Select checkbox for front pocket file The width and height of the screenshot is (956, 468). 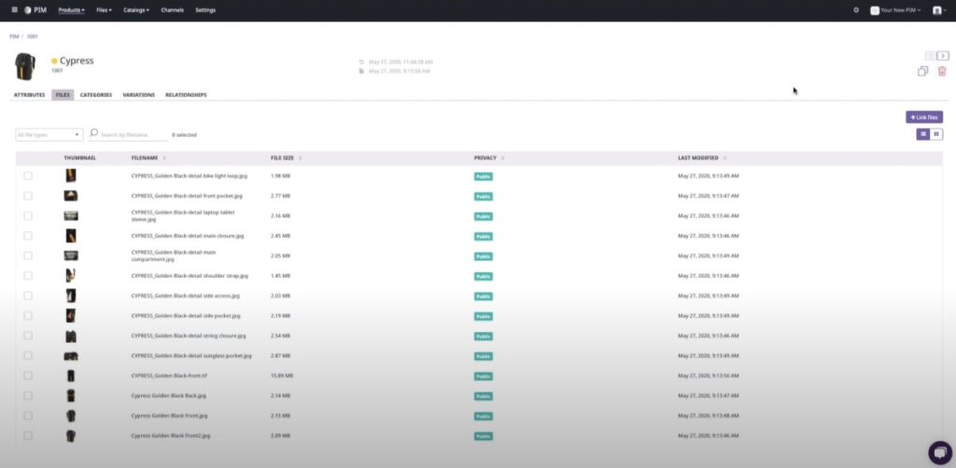click(28, 196)
